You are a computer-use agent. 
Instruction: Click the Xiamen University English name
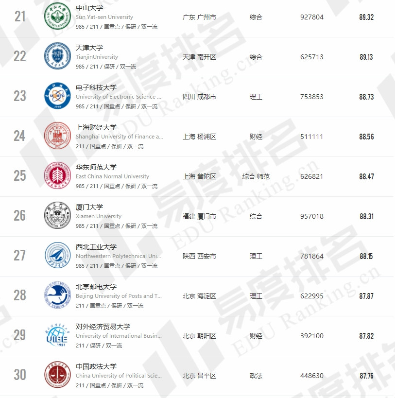(99, 216)
